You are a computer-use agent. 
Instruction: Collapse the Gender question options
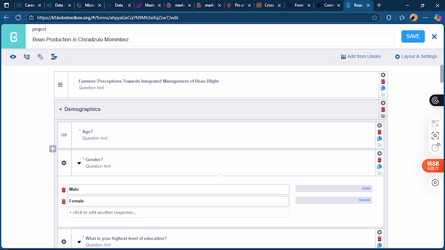[x=79, y=163]
